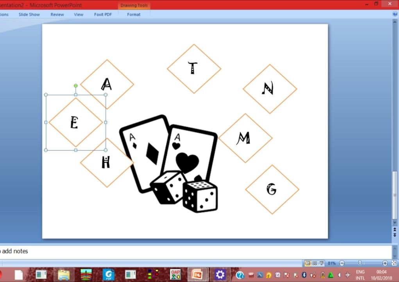Click the Bluetooth system tray icon
The image size is (399, 282).
tap(304, 275)
